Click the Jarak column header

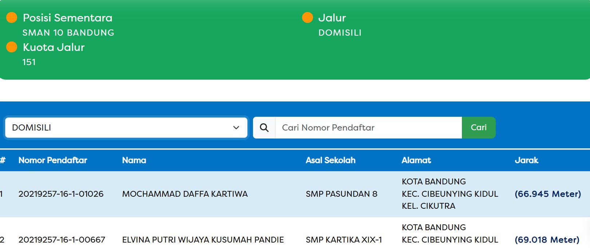click(x=526, y=160)
